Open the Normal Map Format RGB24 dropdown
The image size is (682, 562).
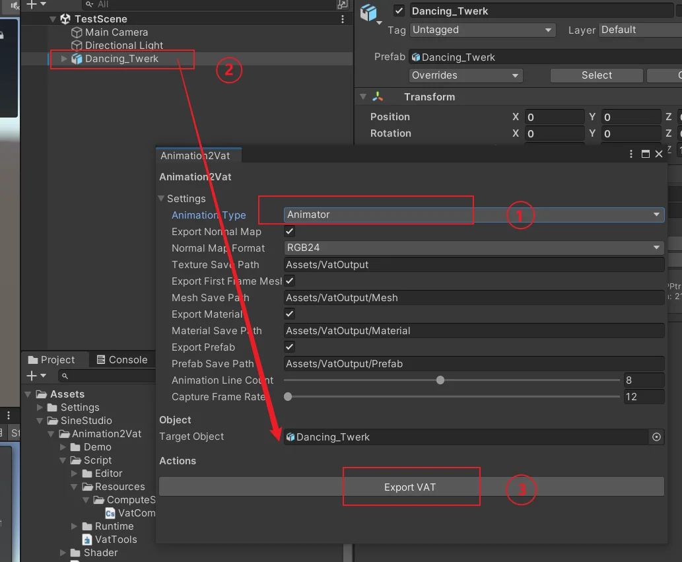[474, 248]
